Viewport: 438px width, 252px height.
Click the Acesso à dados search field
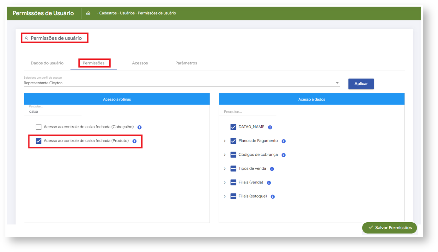click(x=247, y=112)
